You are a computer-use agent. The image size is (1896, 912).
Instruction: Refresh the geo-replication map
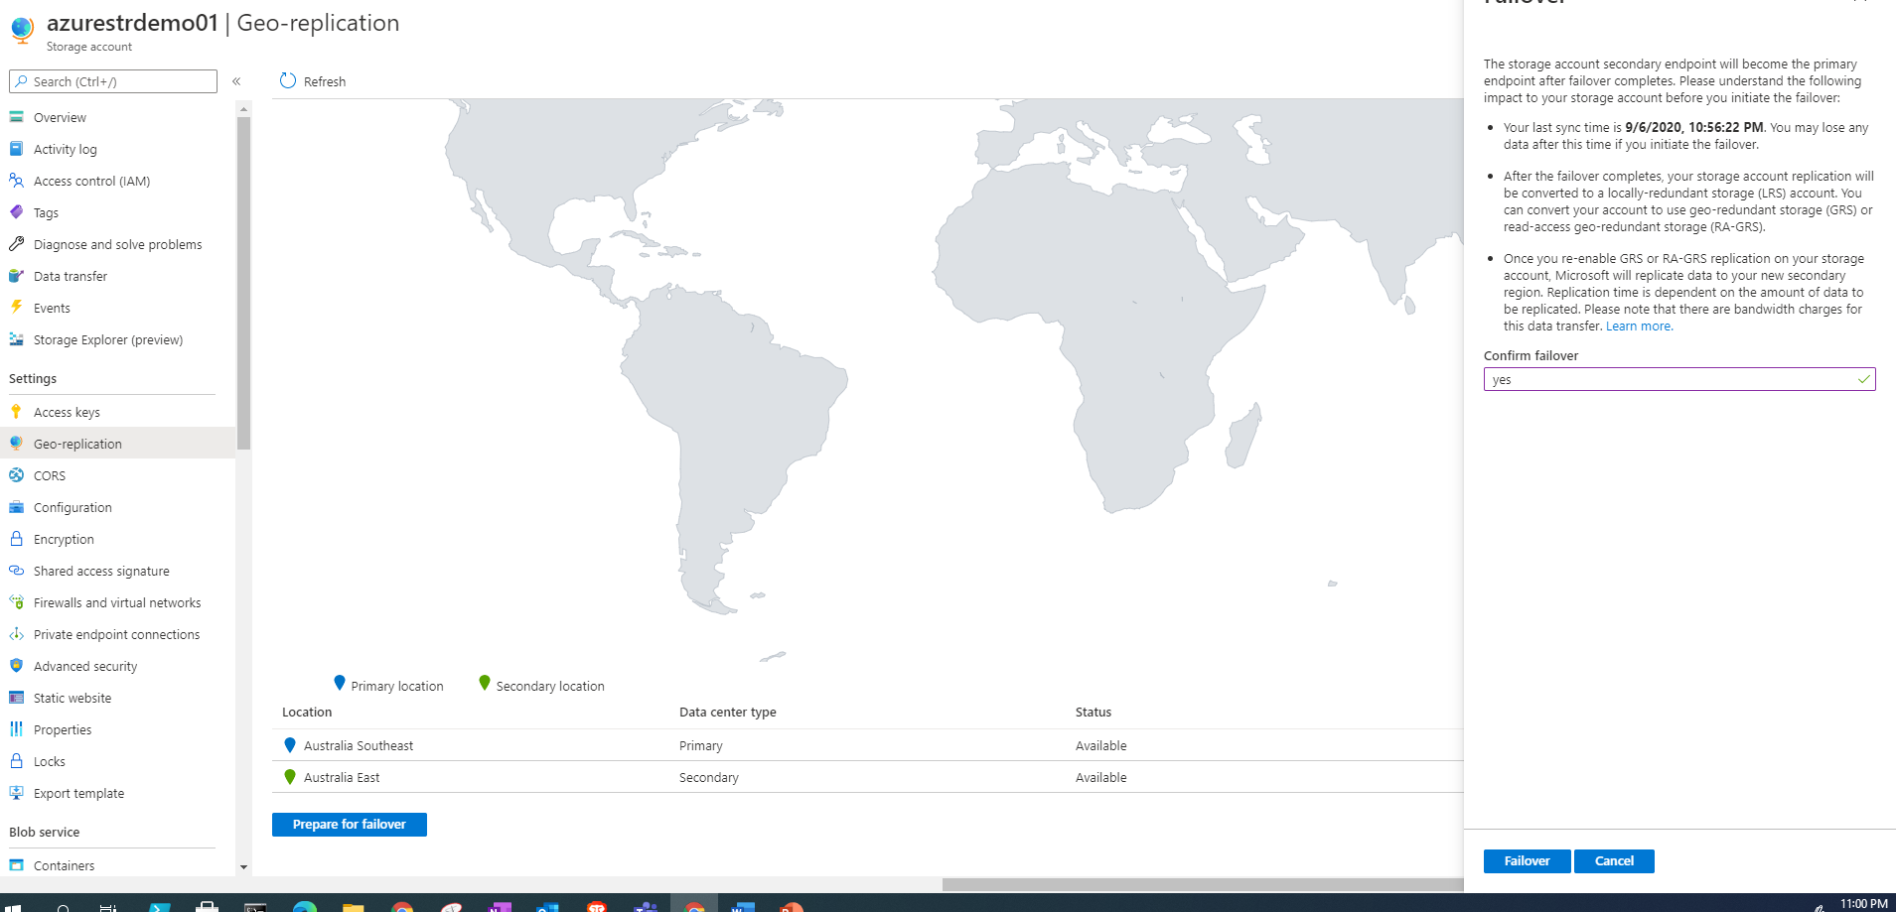tap(312, 81)
